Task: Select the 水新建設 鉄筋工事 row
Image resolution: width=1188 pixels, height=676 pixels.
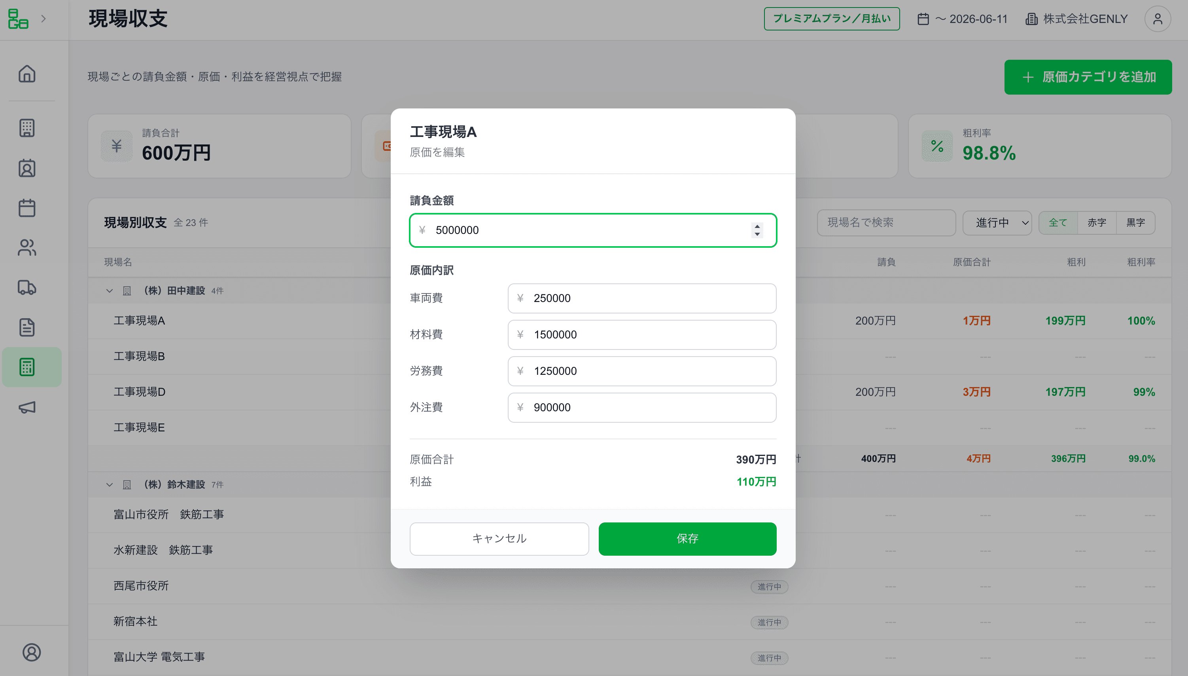Action: [x=630, y=550]
